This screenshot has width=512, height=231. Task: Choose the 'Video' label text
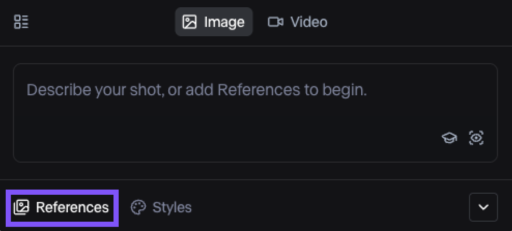click(x=309, y=22)
